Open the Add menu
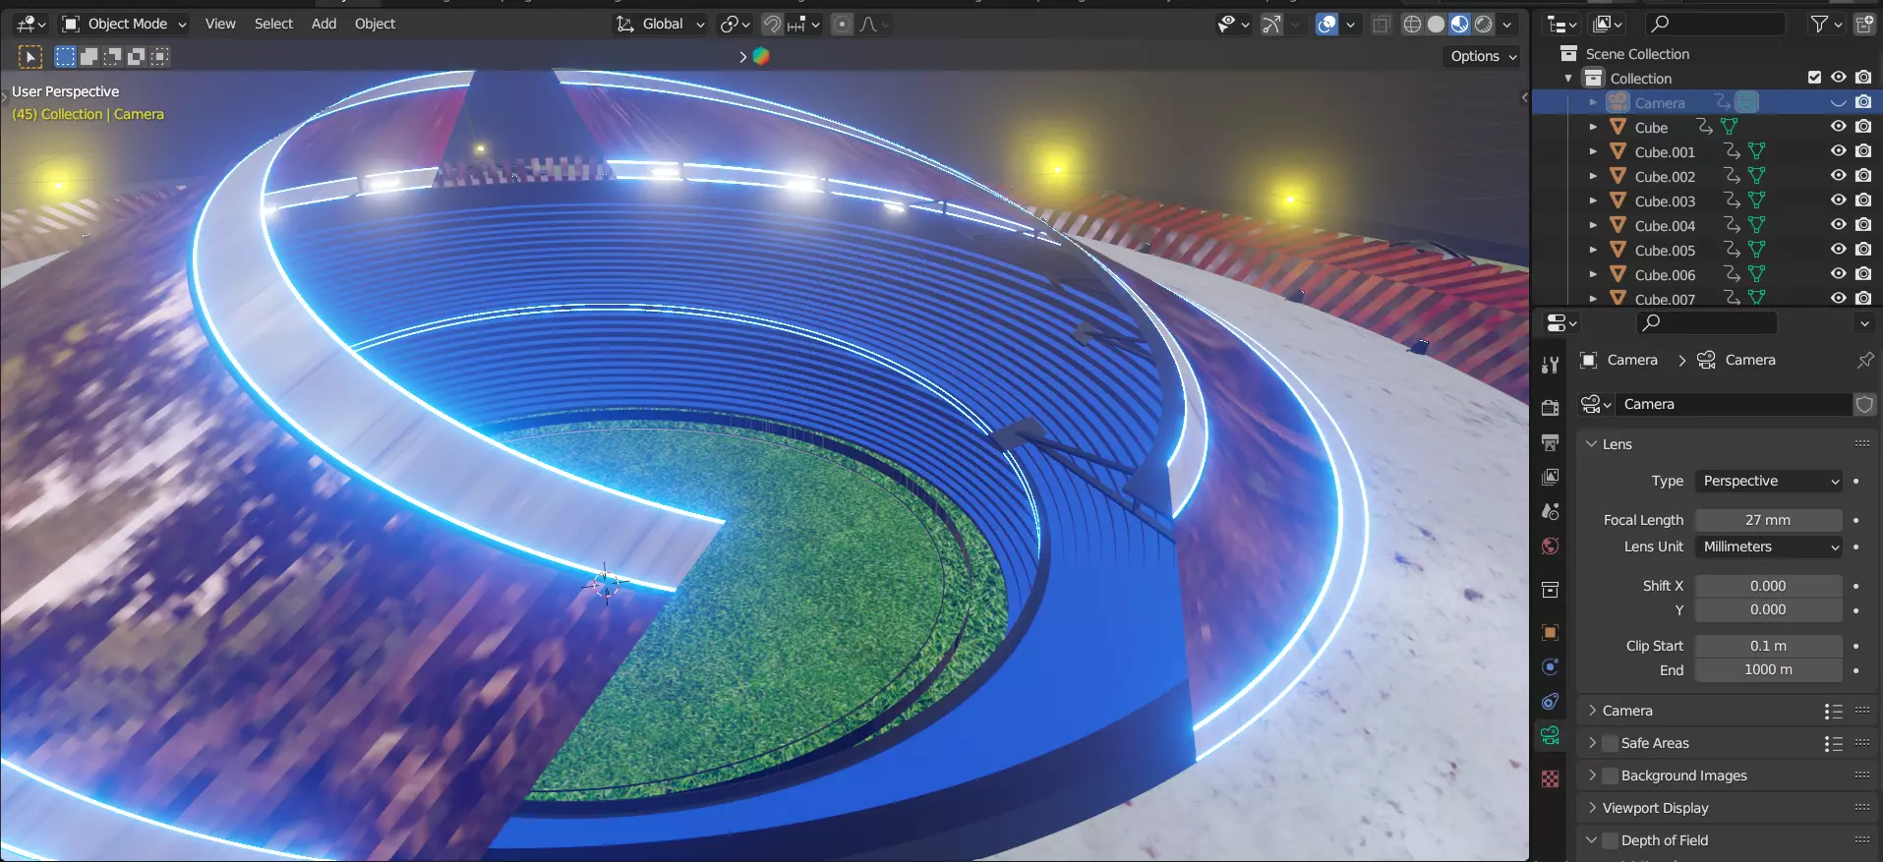 click(x=324, y=24)
